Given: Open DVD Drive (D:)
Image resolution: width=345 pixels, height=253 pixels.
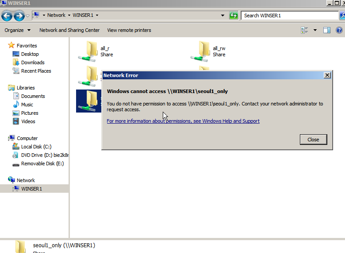Looking at the screenshot, I should (45, 155).
